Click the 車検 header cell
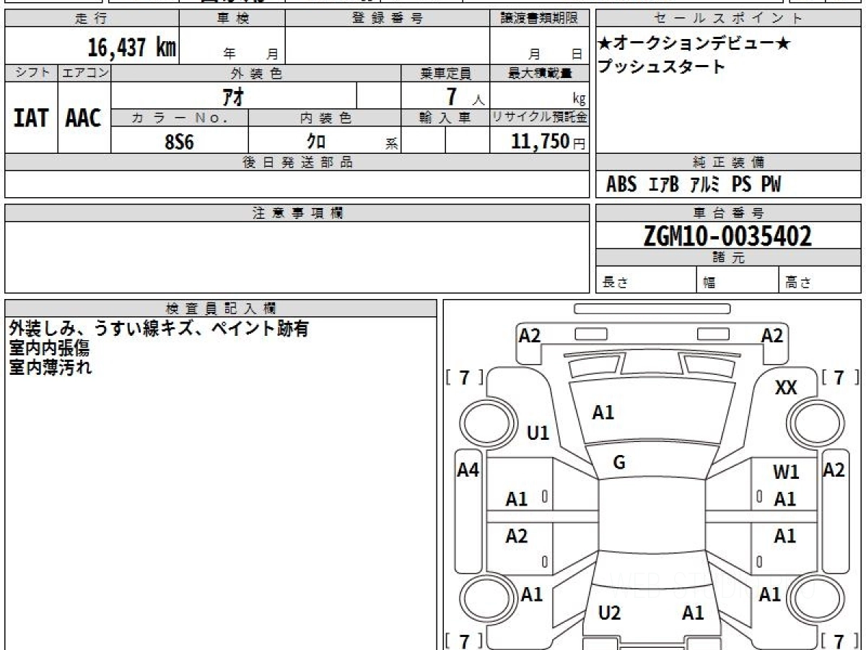Viewport: 866px width, 650px height. pos(232,18)
